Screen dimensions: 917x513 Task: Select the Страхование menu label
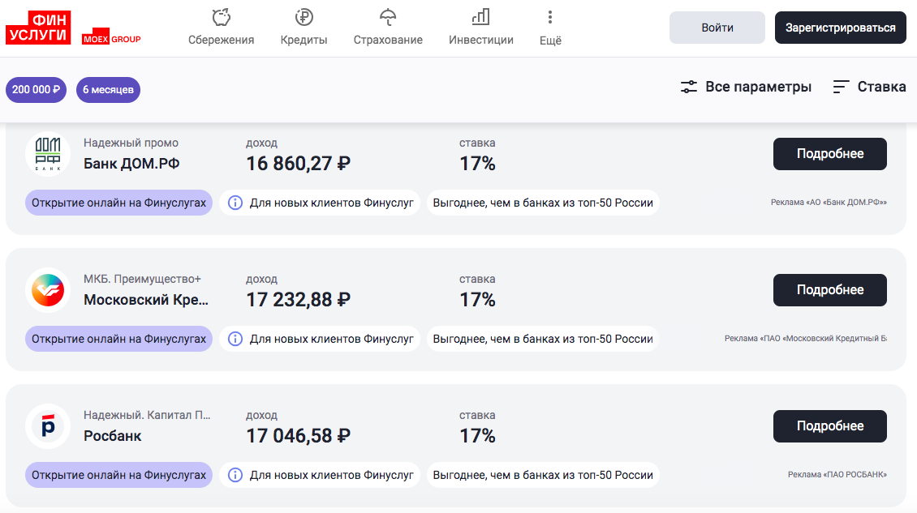pos(388,40)
